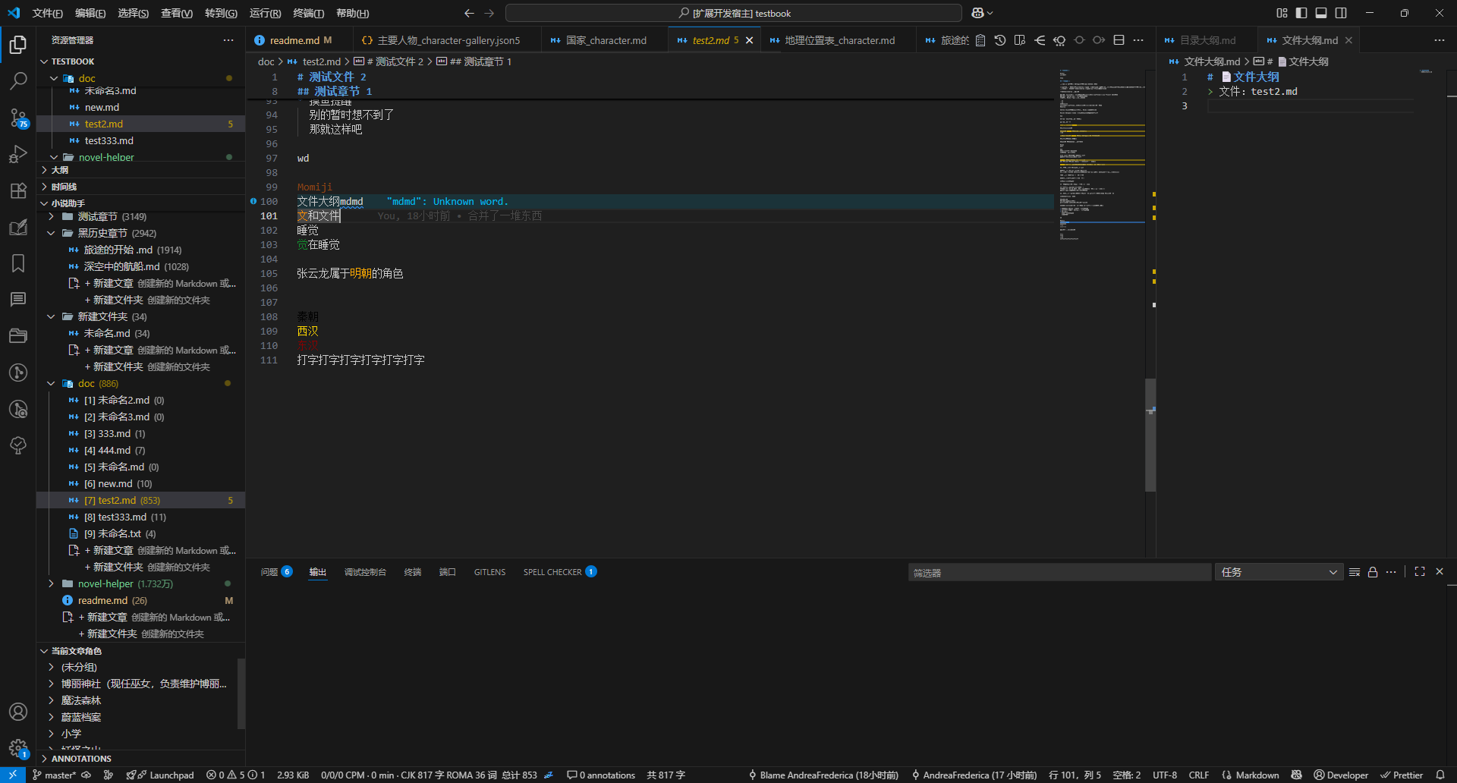Open the 运行(R) menu
The width and height of the screenshot is (1457, 783).
pyautogui.click(x=265, y=13)
